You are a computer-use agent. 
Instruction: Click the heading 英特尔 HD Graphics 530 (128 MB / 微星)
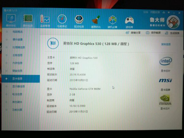(96, 44)
